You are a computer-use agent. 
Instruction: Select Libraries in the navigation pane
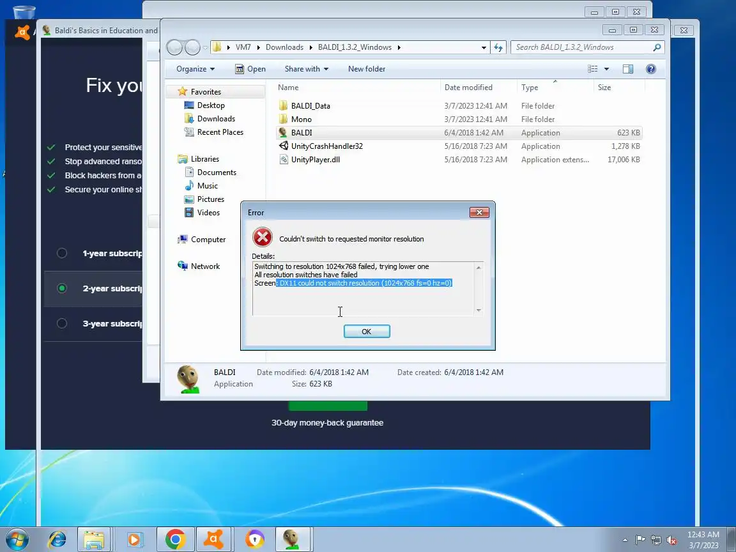click(204, 158)
